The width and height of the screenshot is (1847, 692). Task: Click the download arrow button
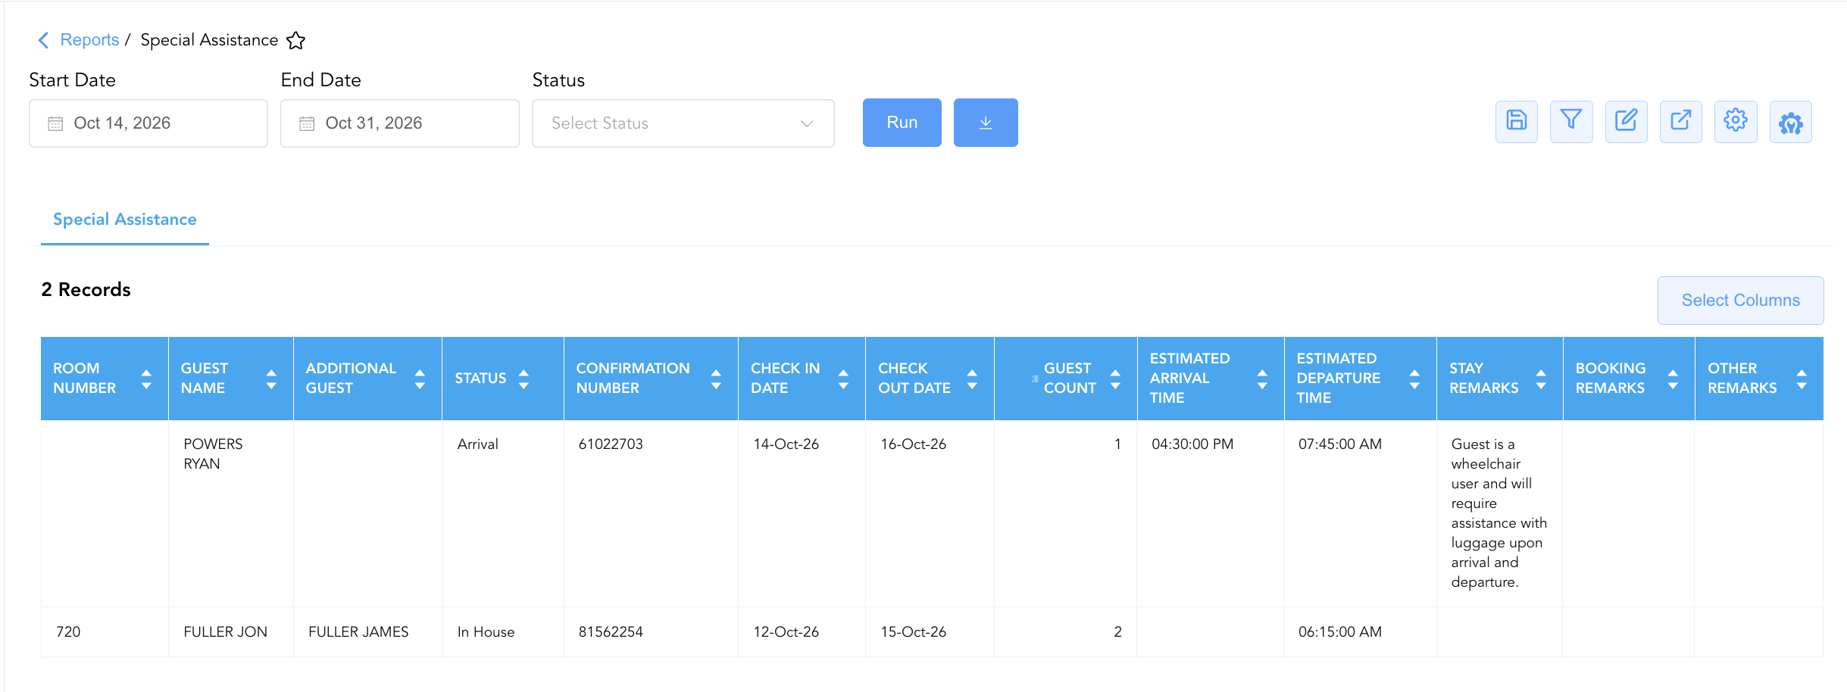coord(986,123)
